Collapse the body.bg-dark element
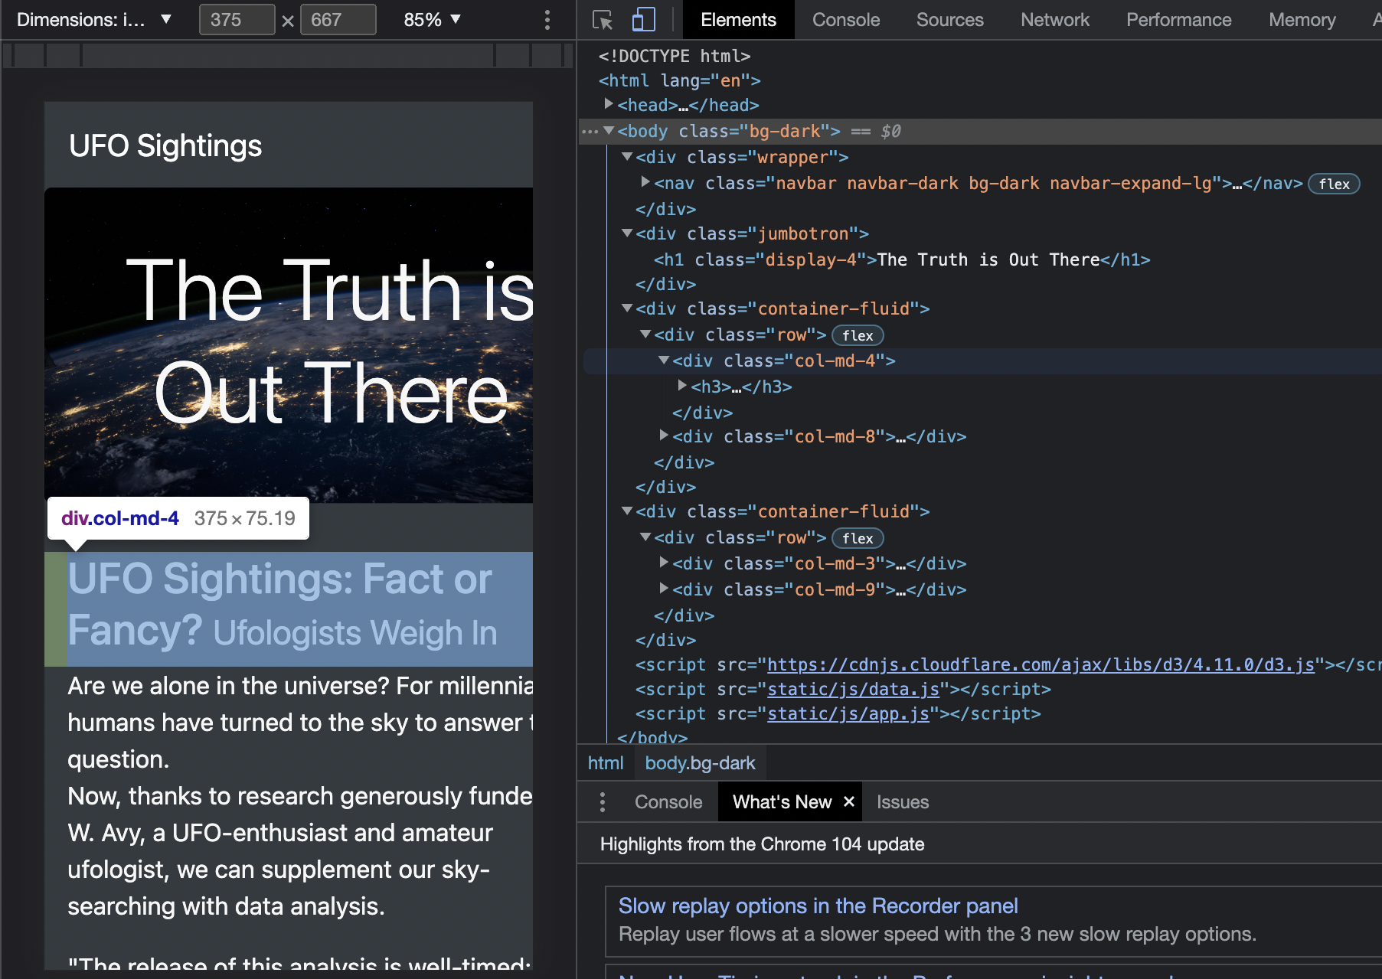 tap(609, 130)
